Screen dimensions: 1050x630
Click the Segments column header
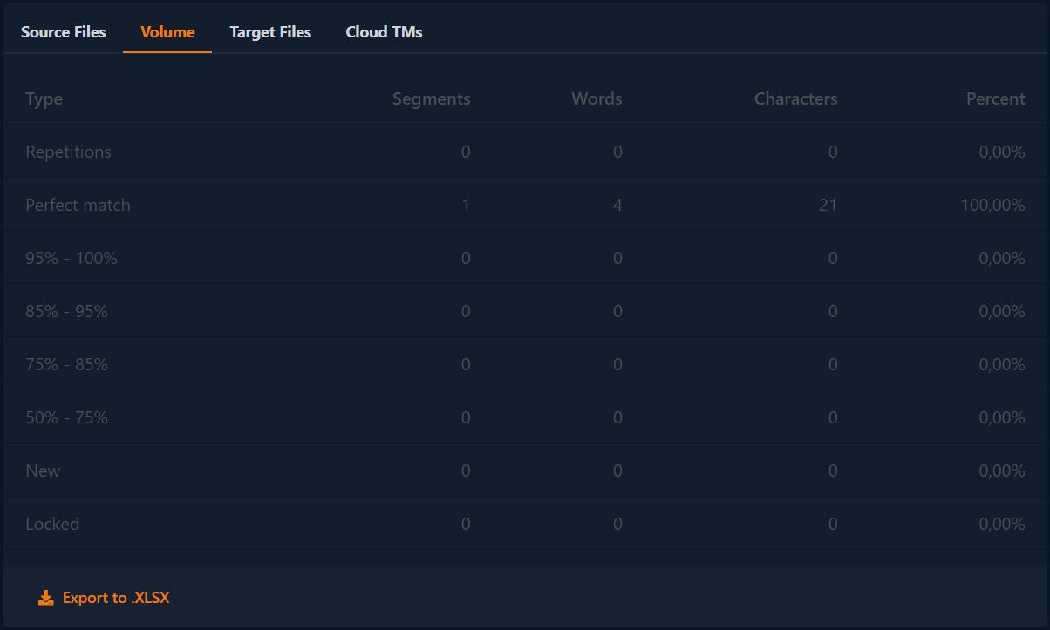pos(431,98)
